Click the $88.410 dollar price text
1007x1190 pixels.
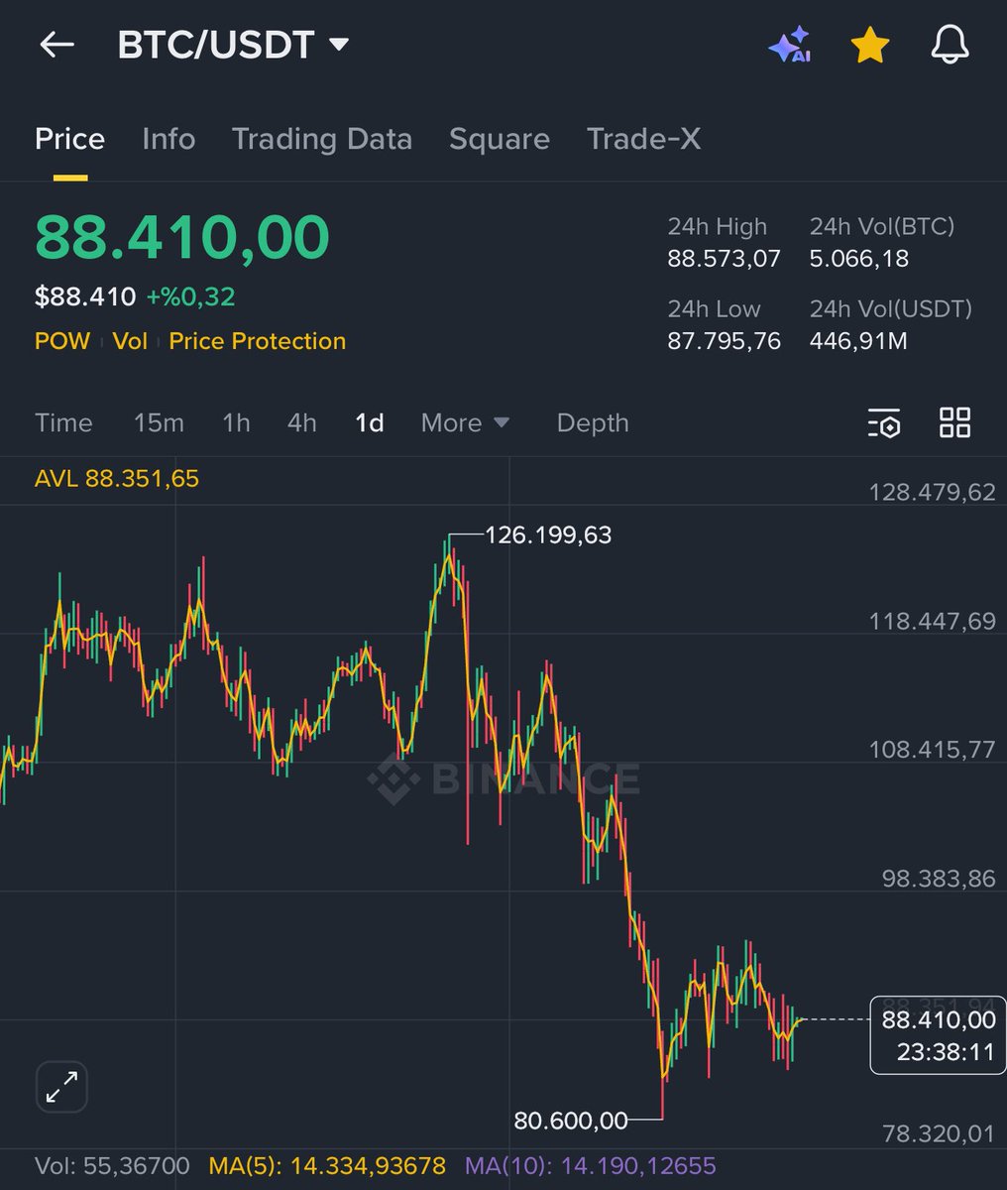(x=85, y=297)
